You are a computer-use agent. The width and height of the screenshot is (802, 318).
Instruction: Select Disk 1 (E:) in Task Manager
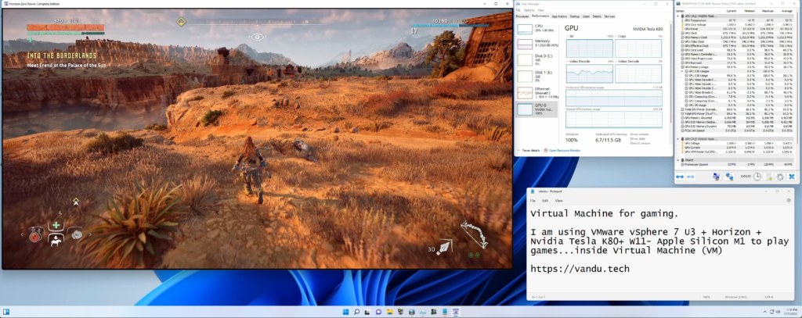coord(536,76)
